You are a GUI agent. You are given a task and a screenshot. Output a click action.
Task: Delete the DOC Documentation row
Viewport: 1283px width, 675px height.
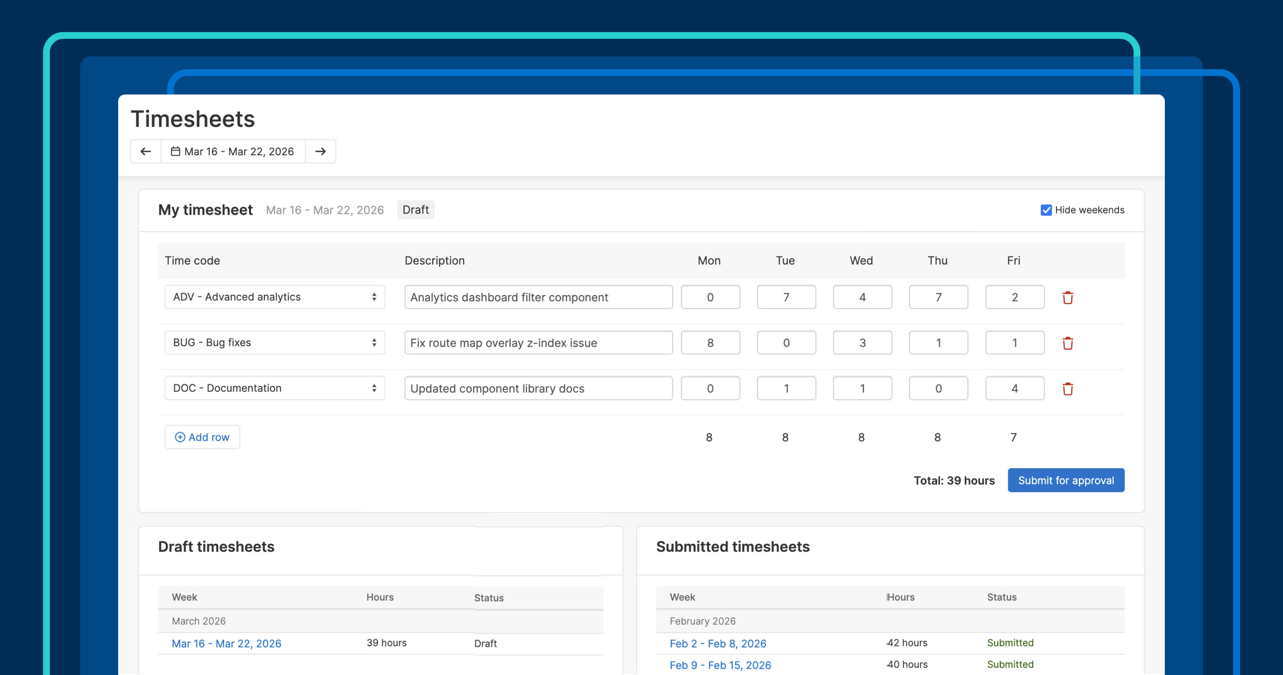[1068, 388]
